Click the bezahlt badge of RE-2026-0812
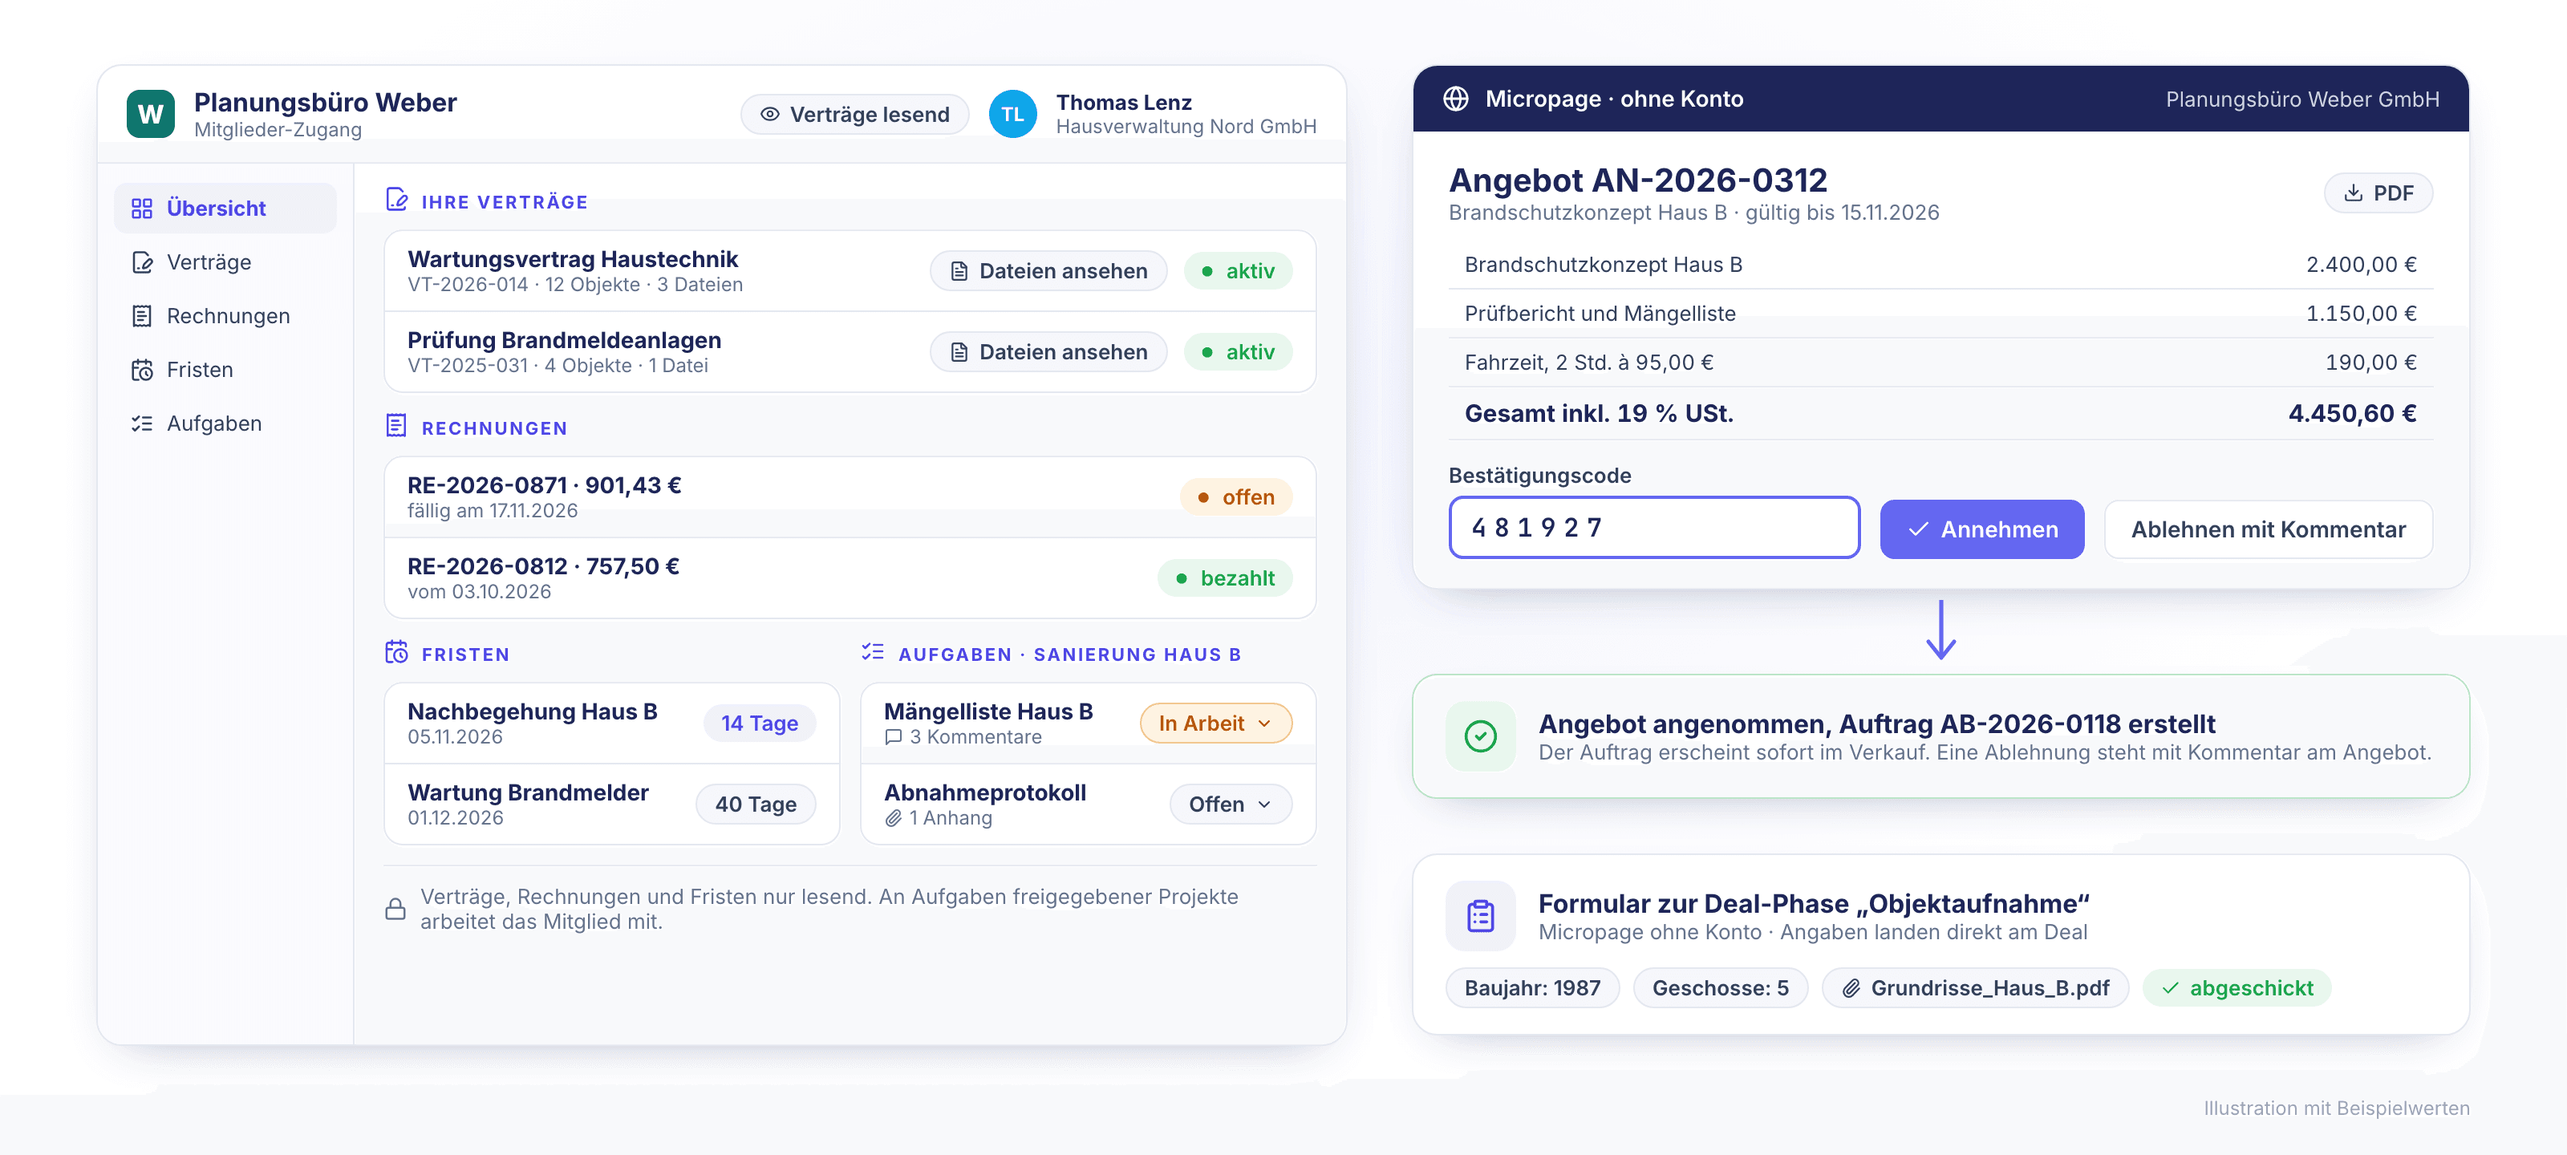2567x1155 pixels. (x=1225, y=578)
